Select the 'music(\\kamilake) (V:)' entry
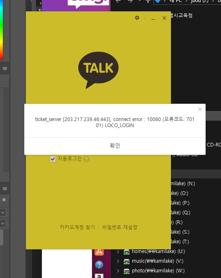 158,261
